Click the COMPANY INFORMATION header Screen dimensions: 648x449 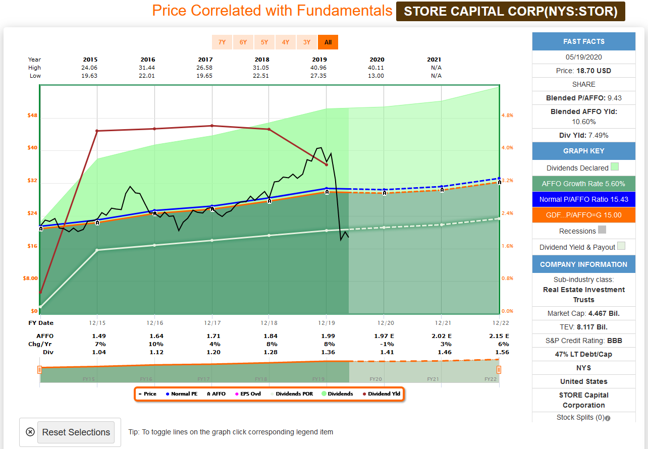click(583, 264)
